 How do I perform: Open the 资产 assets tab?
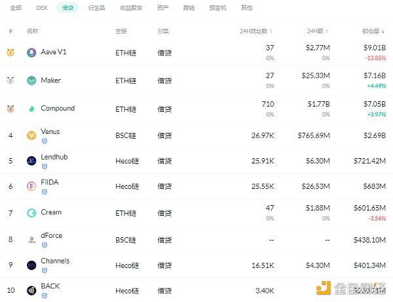pos(162,8)
